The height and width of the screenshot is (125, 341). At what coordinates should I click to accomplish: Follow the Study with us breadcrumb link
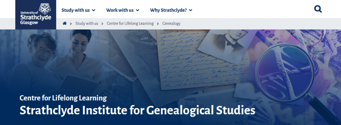pyautogui.click(x=87, y=23)
